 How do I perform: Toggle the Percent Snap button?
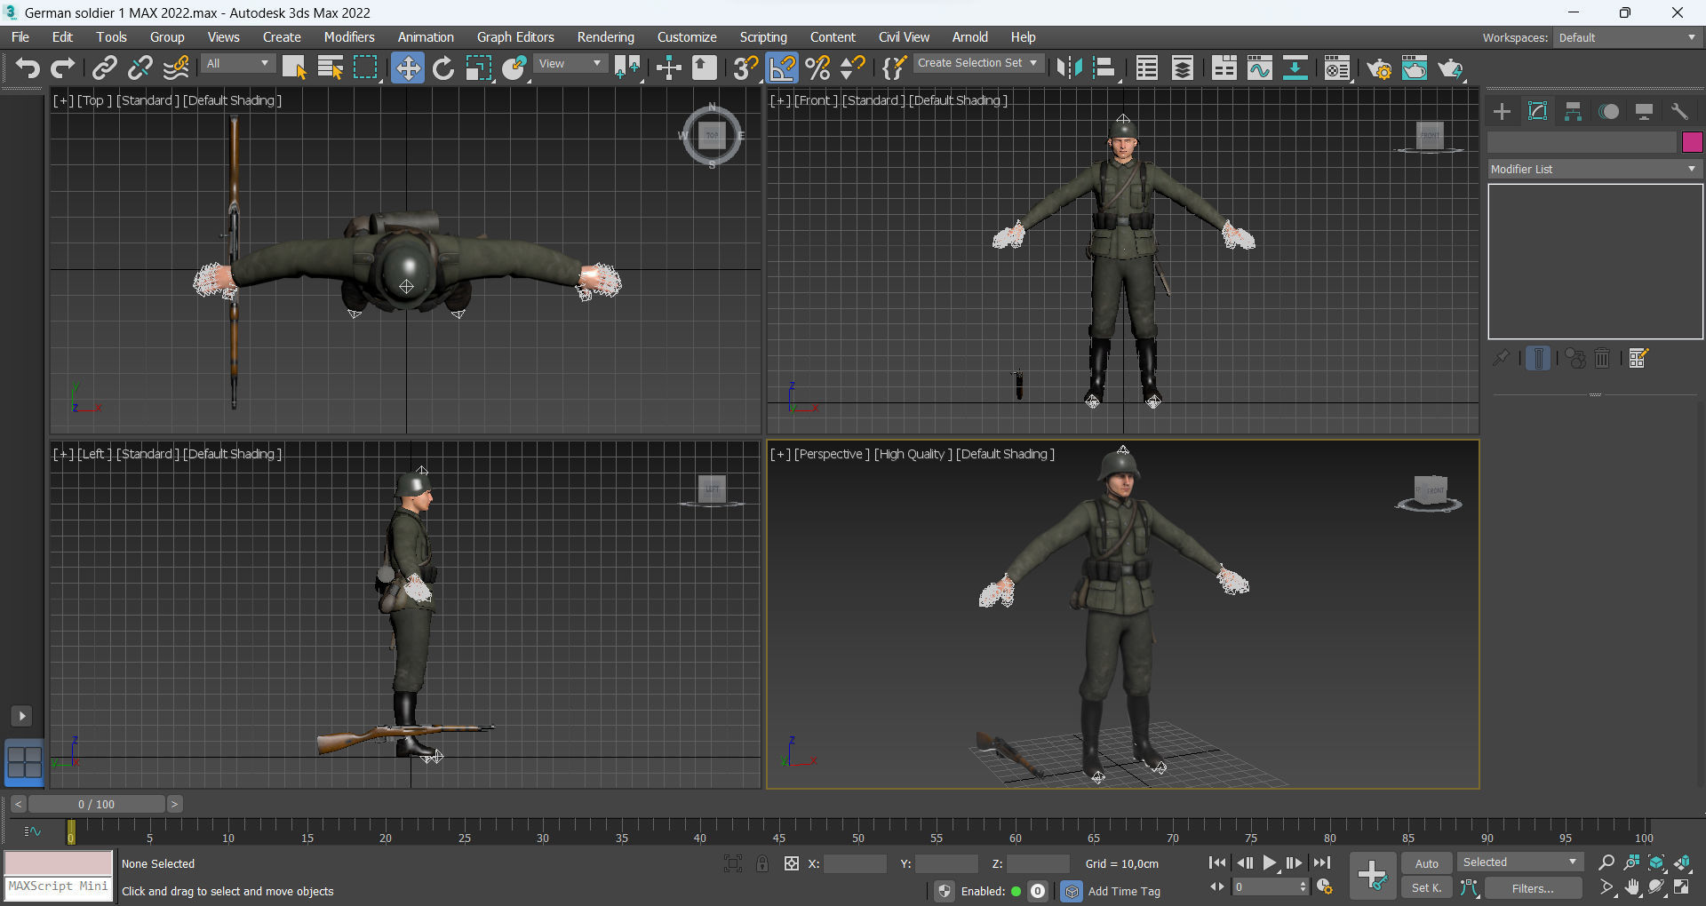click(818, 68)
